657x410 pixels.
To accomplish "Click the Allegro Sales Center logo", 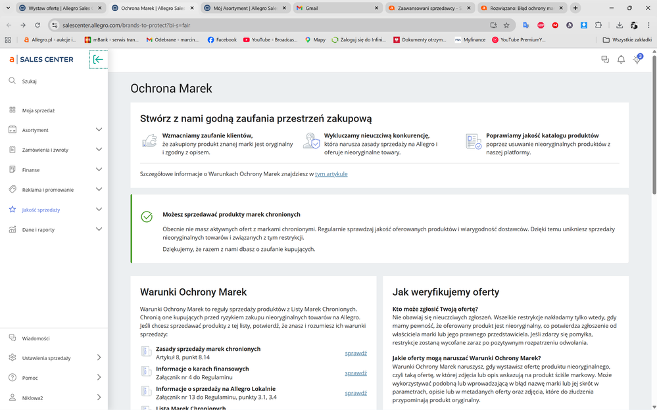I will tap(41, 60).
